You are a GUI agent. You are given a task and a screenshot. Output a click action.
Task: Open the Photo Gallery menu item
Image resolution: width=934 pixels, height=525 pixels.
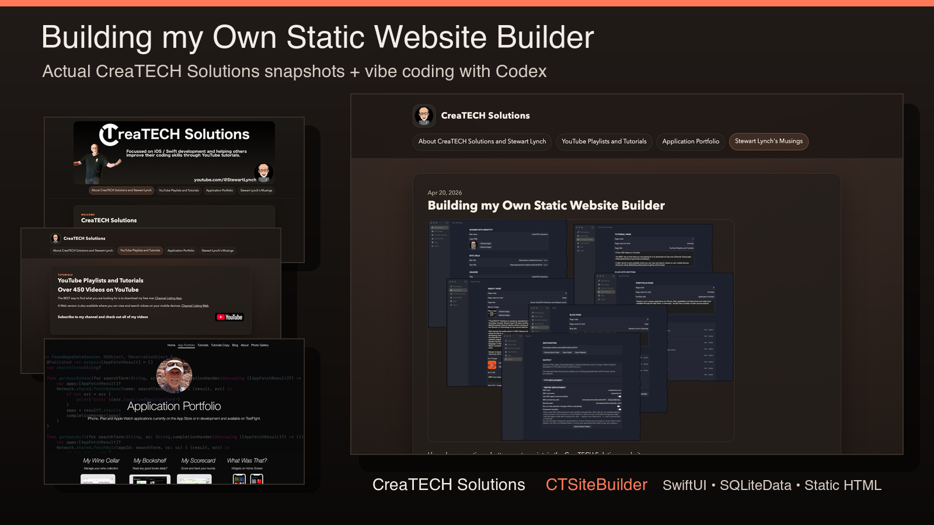[x=260, y=345]
